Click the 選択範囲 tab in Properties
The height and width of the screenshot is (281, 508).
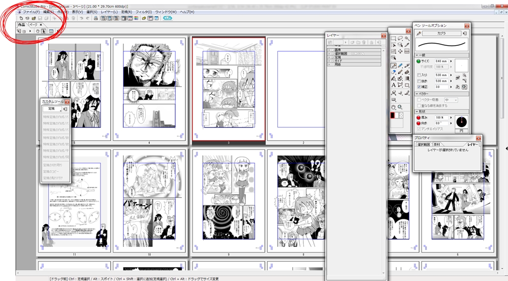click(x=424, y=144)
